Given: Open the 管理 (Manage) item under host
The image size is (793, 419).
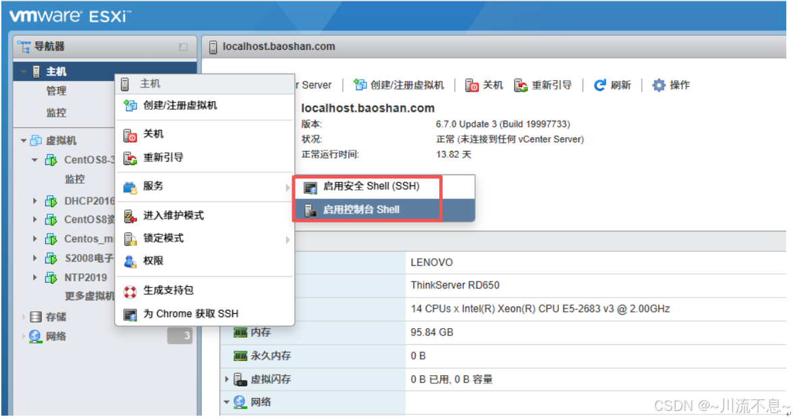Looking at the screenshot, I should [x=56, y=92].
